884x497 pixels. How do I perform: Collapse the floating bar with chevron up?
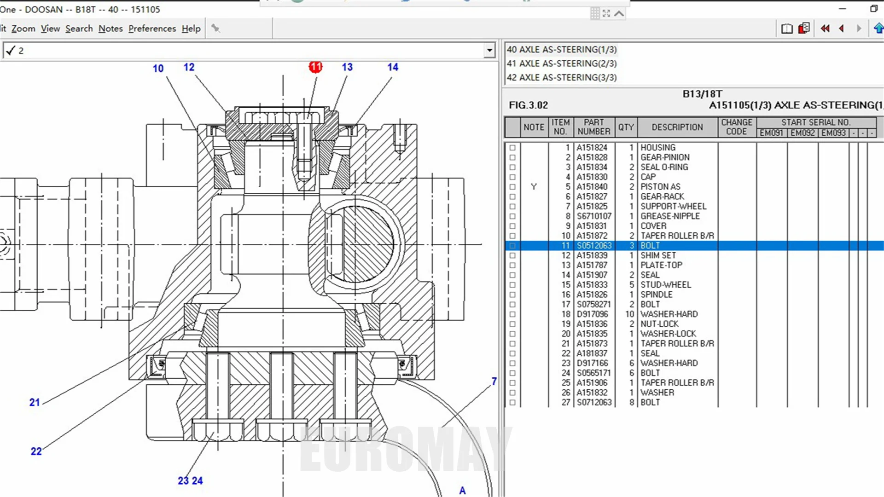pyautogui.click(x=619, y=13)
